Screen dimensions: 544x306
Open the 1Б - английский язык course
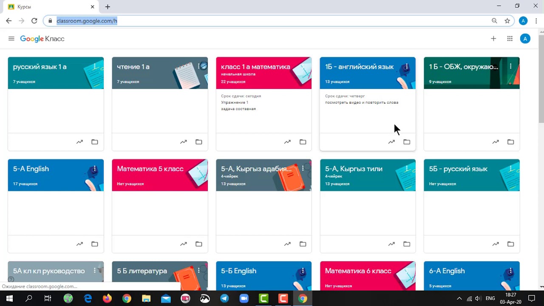pos(360,67)
